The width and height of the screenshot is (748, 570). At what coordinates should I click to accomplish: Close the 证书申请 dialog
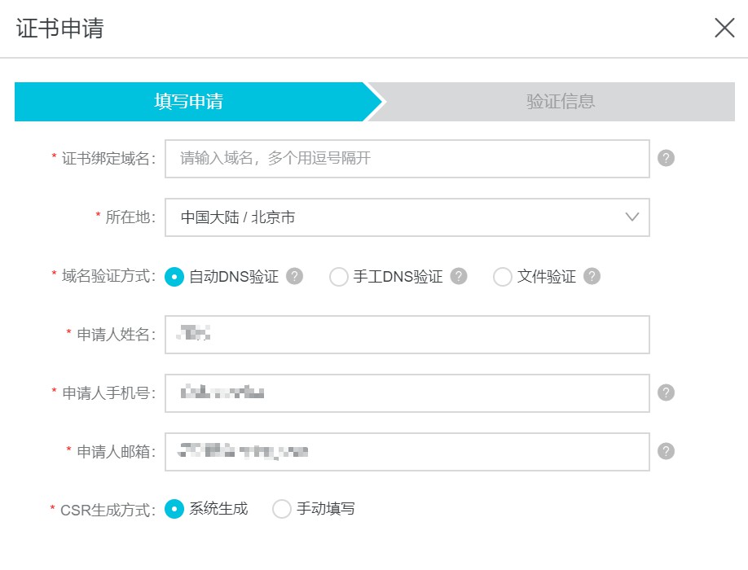[724, 28]
